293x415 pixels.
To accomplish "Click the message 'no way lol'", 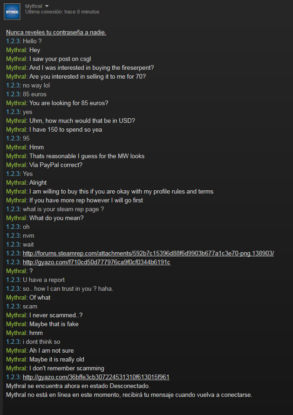I will (36, 85).
